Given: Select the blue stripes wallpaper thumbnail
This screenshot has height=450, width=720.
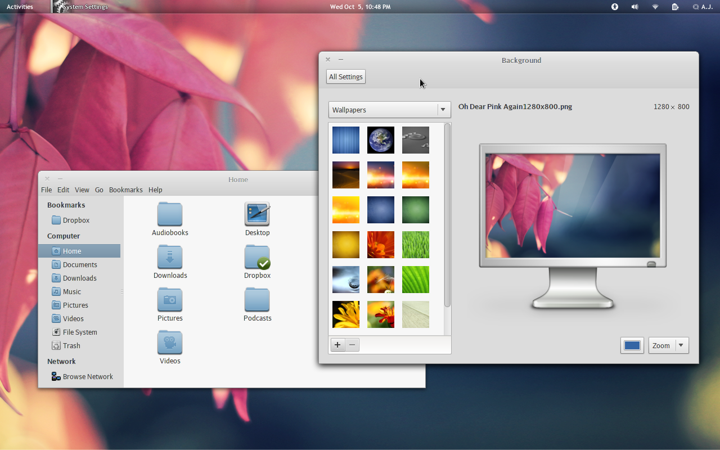Looking at the screenshot, I should point(346,140).
